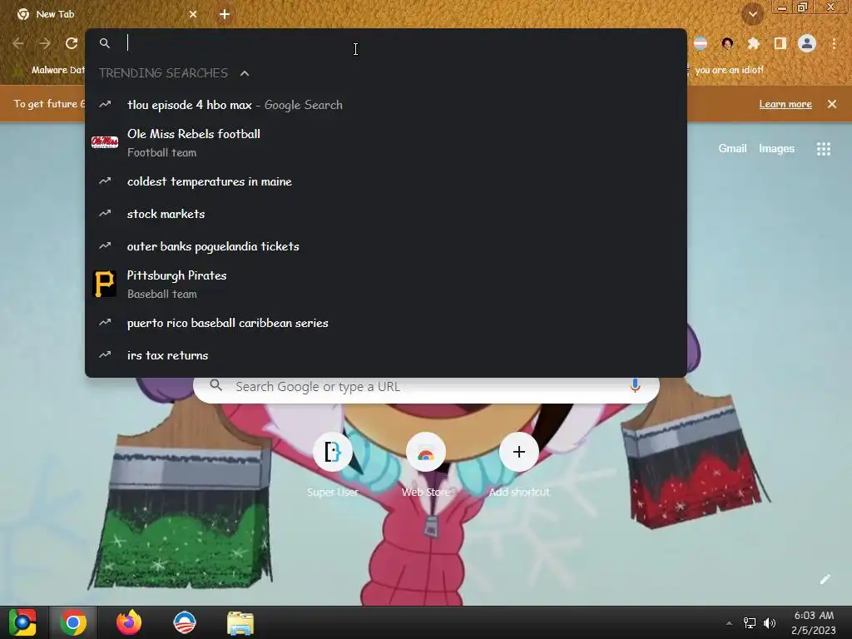
Task: Click the striped circle extension icon
Action: coord(701,43)
